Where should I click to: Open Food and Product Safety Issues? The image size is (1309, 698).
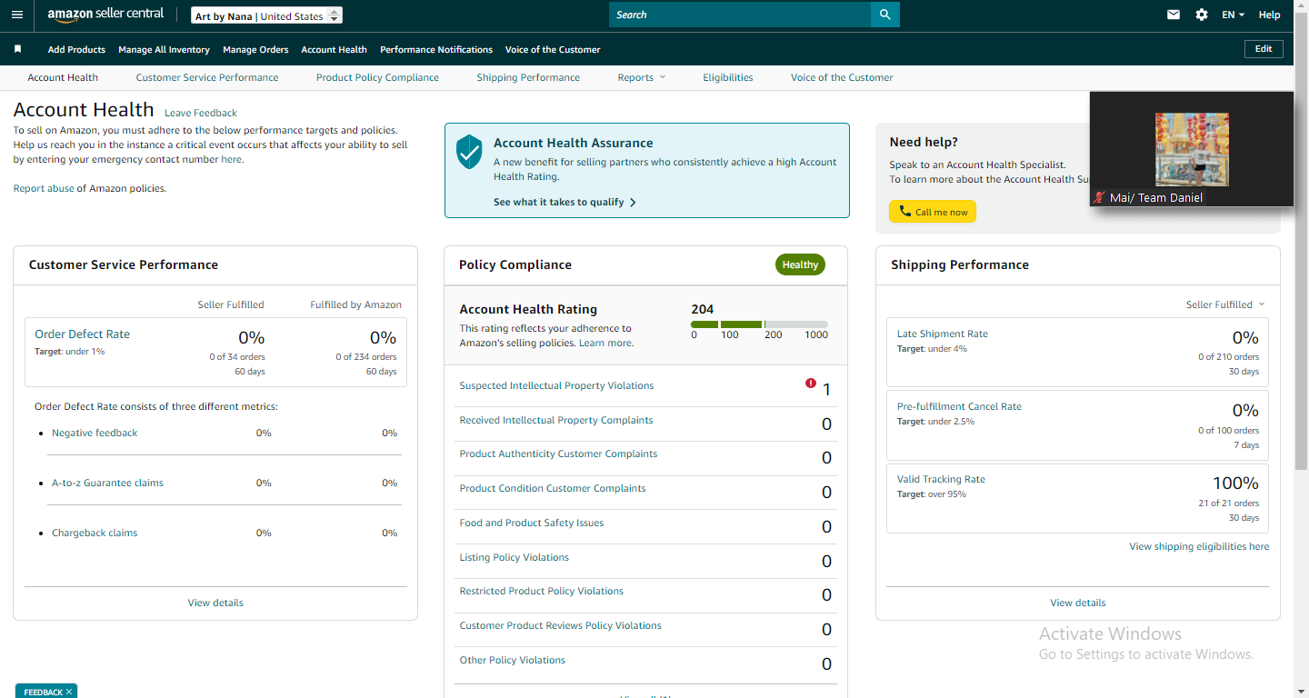tap(532, 523)
